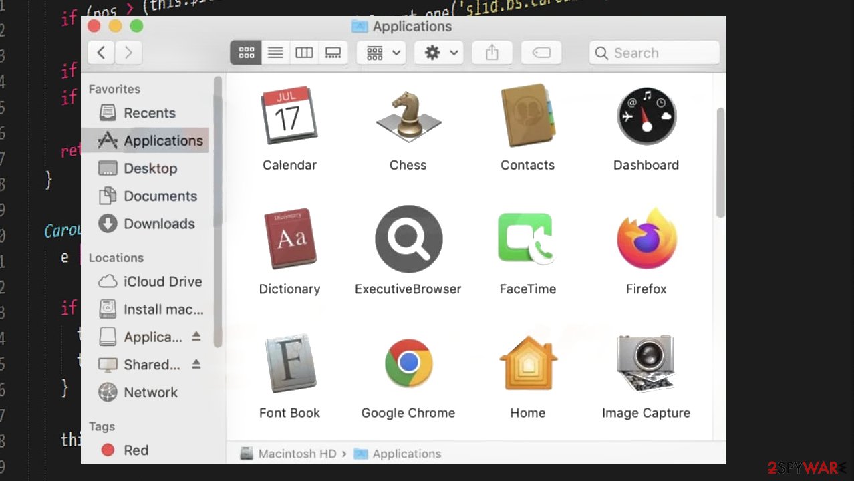Select the Firefox app icon
The image size is (854, 481).
point(646,238)
